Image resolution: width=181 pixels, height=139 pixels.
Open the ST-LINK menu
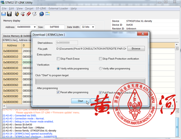coord(41,8)
